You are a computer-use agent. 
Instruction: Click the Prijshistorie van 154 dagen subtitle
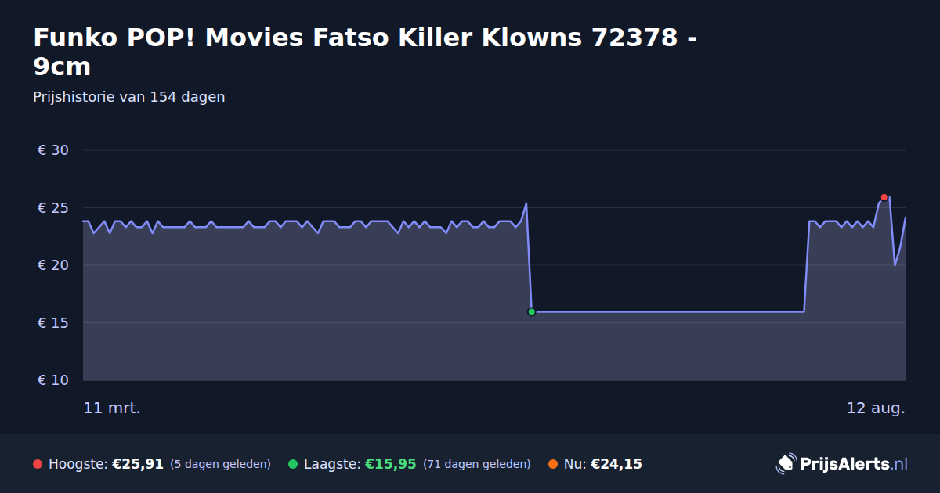pos(129,97)
